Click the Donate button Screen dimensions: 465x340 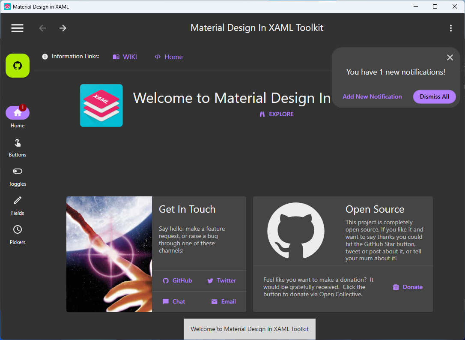coord(408,287)
